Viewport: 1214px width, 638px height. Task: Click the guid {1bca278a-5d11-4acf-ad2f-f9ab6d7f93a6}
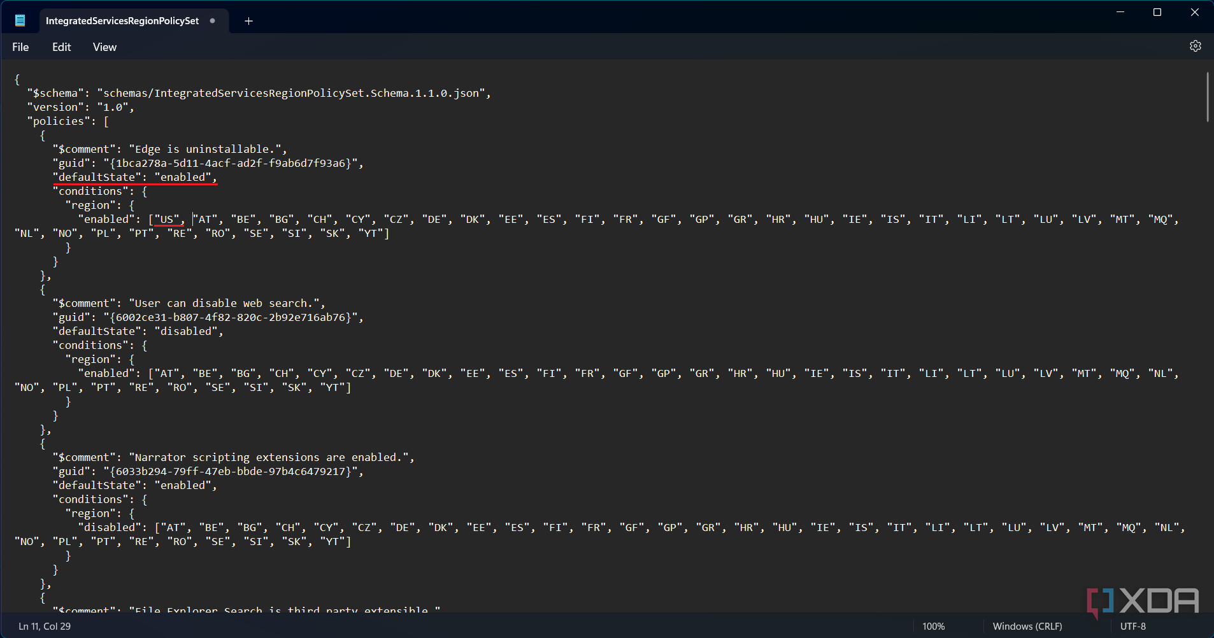click(231, 163)
